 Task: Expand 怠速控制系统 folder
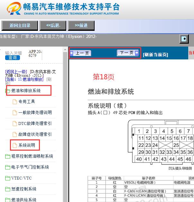pyautogui.click(x=24, y=189)
